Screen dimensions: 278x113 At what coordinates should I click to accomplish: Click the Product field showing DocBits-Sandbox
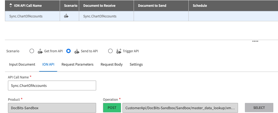52,108
